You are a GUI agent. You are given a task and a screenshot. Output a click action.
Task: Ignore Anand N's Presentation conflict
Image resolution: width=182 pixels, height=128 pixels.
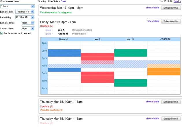point(49,34)
